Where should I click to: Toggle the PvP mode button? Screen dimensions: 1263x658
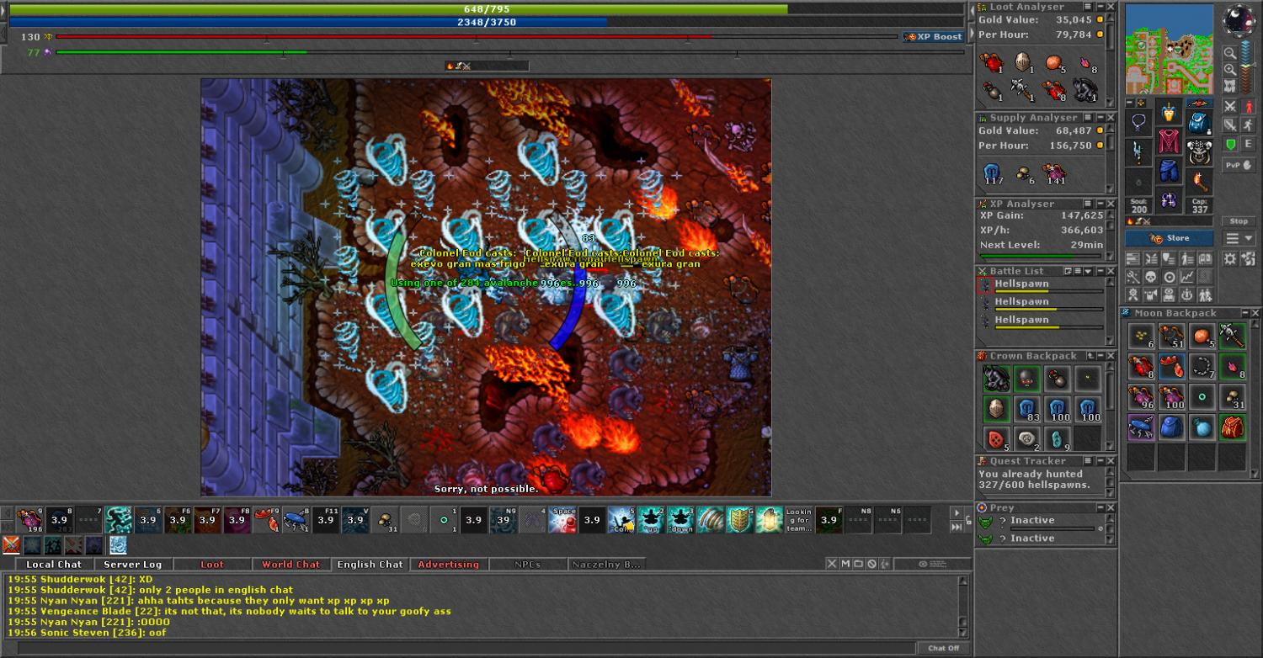tap(1239, 165)
